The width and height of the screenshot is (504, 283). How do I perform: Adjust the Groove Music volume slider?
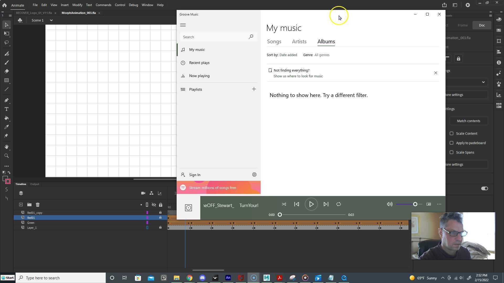point(415,204)
